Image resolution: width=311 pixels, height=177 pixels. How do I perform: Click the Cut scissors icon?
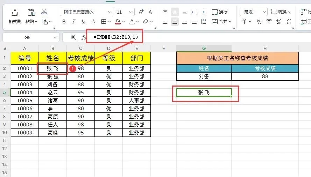click(x=44, y=12)
